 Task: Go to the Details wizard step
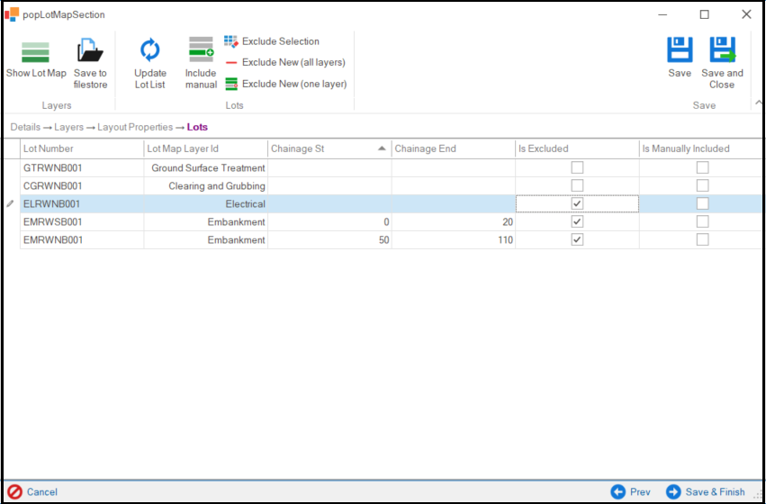point(25,127)
